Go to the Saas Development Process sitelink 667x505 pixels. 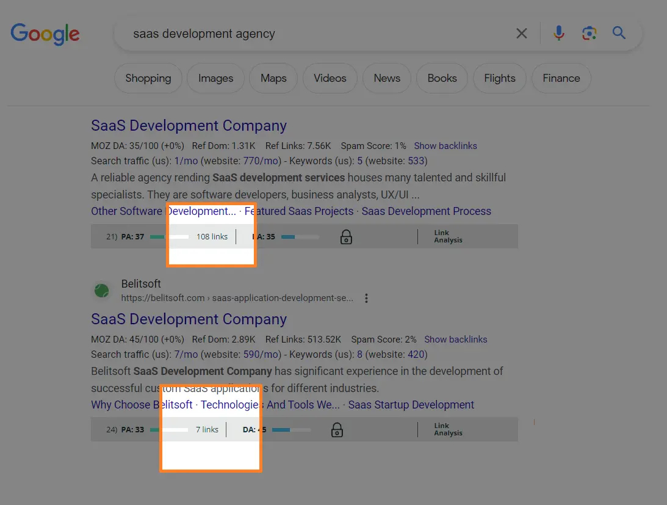click(426, 211)
